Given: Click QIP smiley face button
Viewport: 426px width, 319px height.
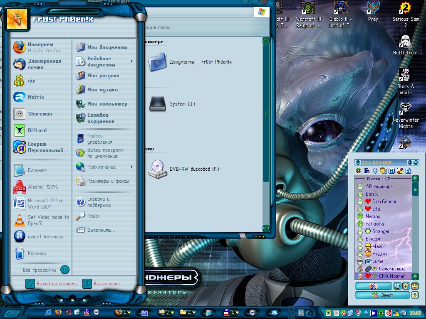Looking at the screenshot, I should [x=415, y=286].
